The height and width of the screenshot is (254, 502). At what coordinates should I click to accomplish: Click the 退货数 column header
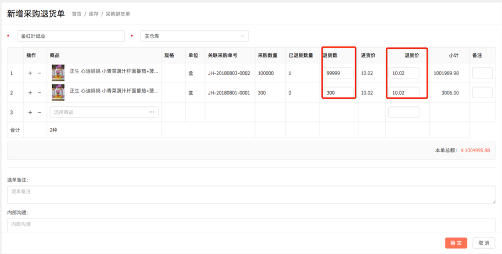(330, 55)
